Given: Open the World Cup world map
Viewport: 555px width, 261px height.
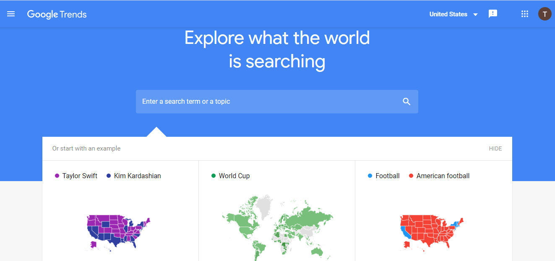Looking at the screenshot, I should coord(277,227).
